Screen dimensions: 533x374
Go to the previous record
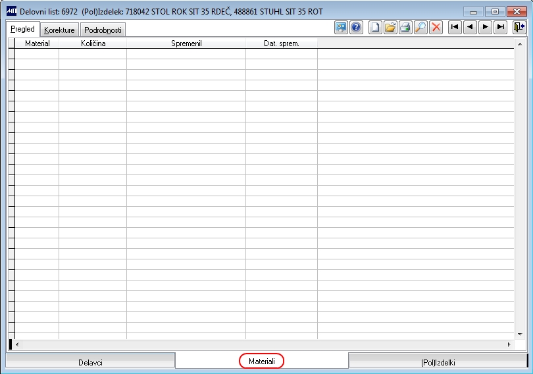[470, 27]
